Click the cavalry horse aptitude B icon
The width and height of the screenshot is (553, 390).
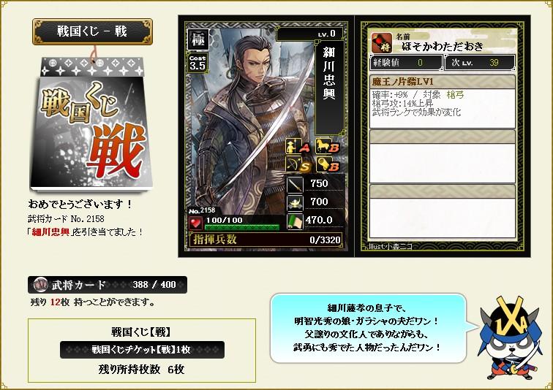pyautogui.click(x=327, y=146)
